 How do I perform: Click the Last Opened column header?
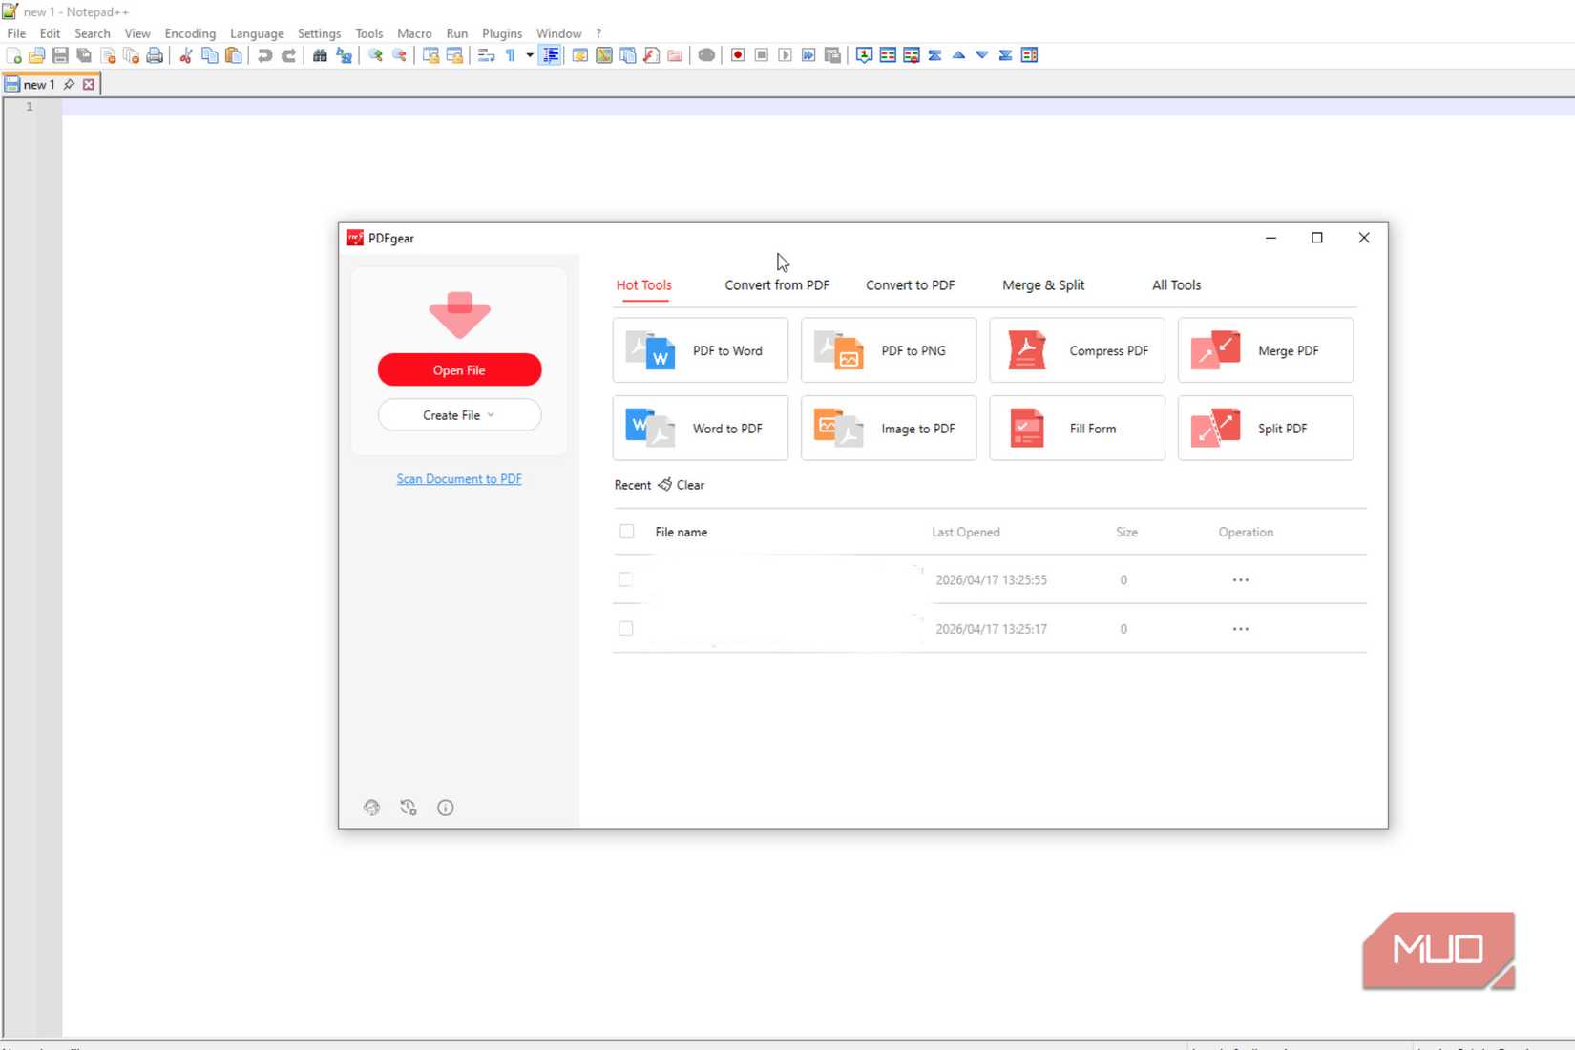pyautogui.click(x=966, y=533)
